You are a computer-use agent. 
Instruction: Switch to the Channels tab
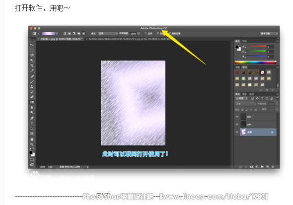245,94
